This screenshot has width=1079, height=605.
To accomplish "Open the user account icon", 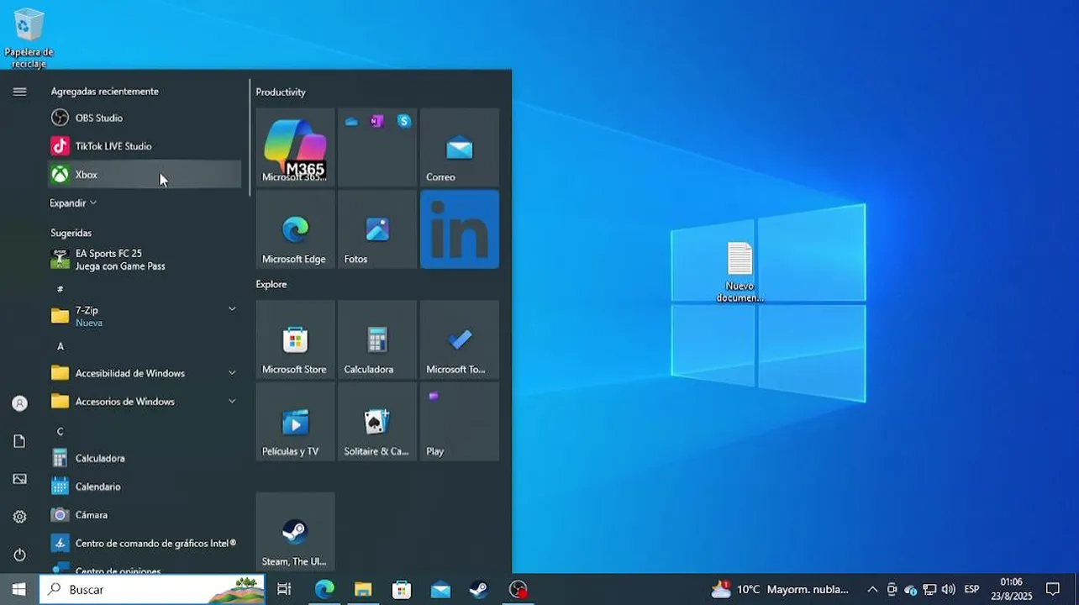I will 19,403.
